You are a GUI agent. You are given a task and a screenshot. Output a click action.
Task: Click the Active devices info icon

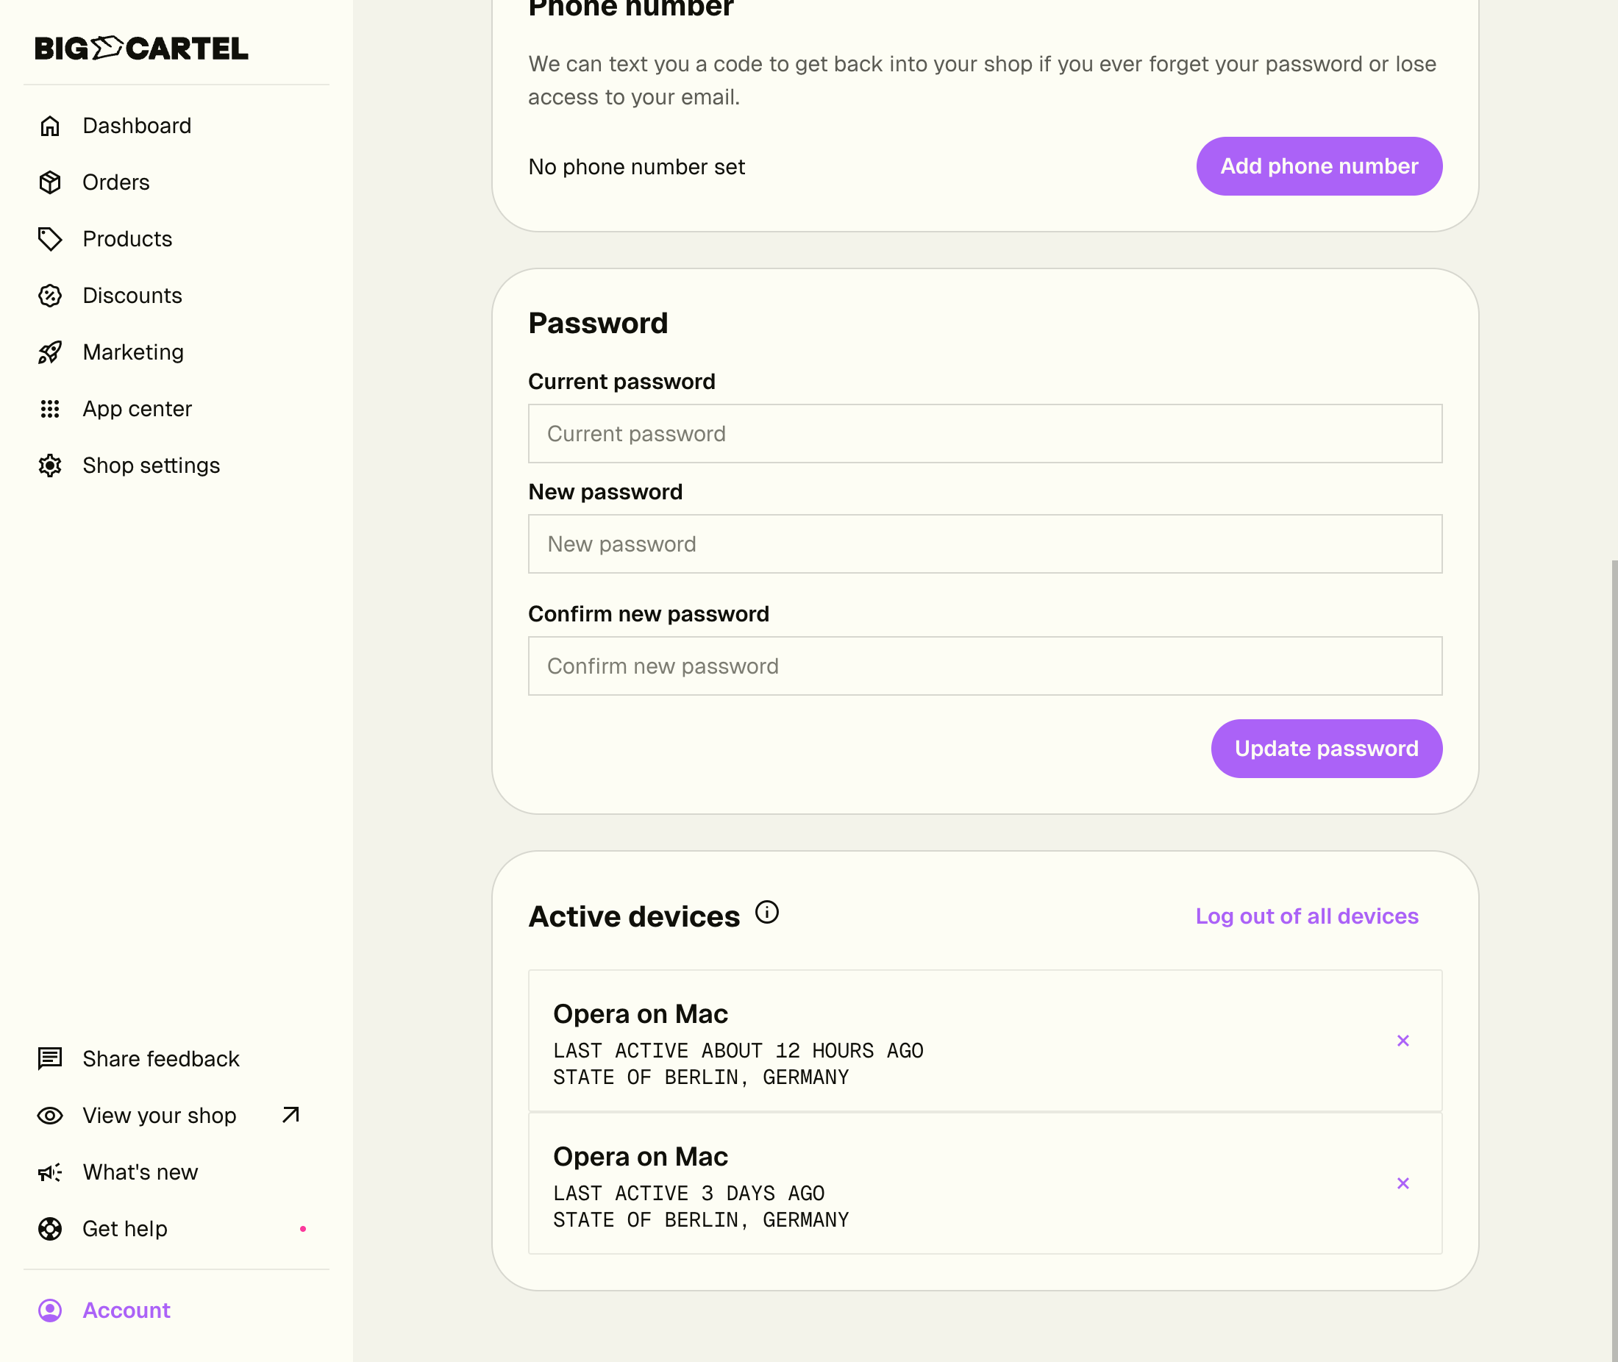pyautogui.click(x=766, y=913)
